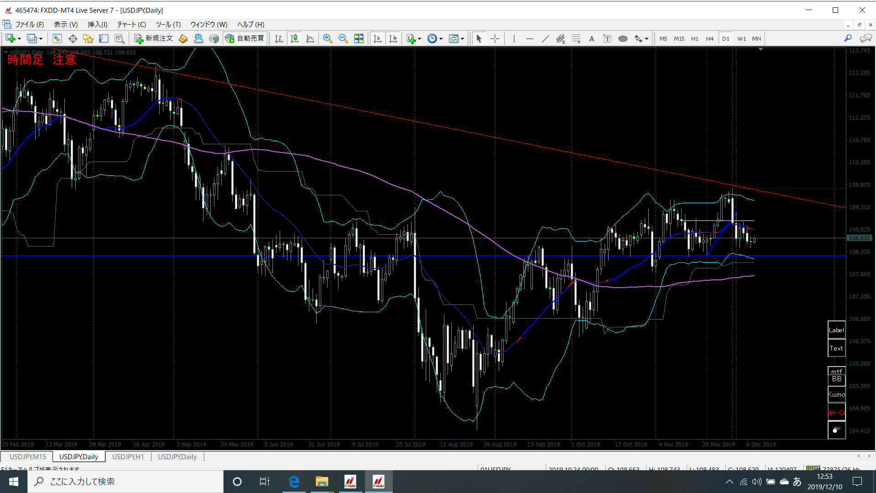The height and width of the screenshot is (493, 876).
Task: Open the Terminal panel icon
Action: pos(104,39)
